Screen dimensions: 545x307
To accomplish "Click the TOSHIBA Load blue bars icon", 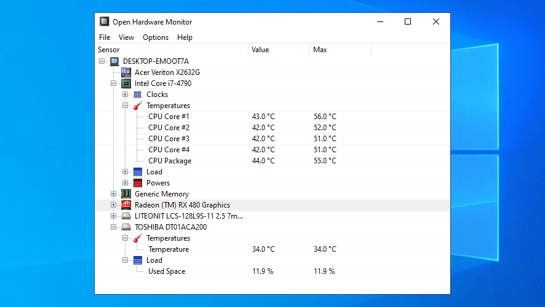I will pos(138,260).
